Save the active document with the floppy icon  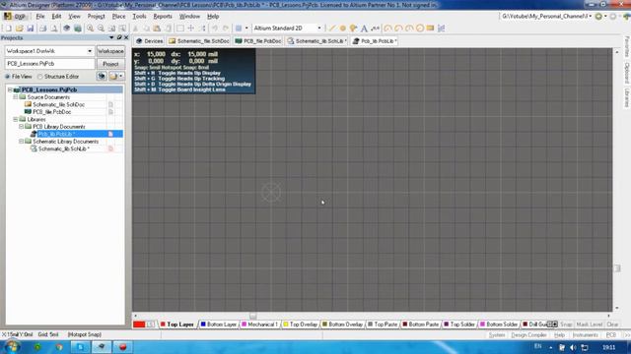point(31,29)
